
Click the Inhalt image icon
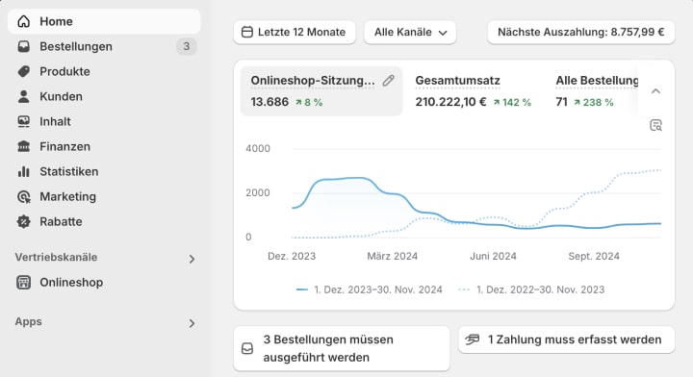pos(24,121)
